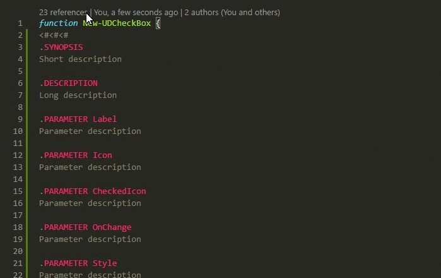The image size is (441, 278).
Task: Click line number 21 in the gutter
Action: click(18, 263)
